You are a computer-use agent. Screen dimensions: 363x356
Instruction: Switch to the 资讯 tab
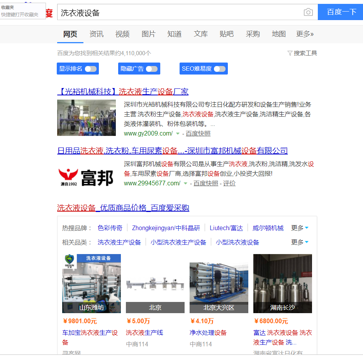coord(96,34)
